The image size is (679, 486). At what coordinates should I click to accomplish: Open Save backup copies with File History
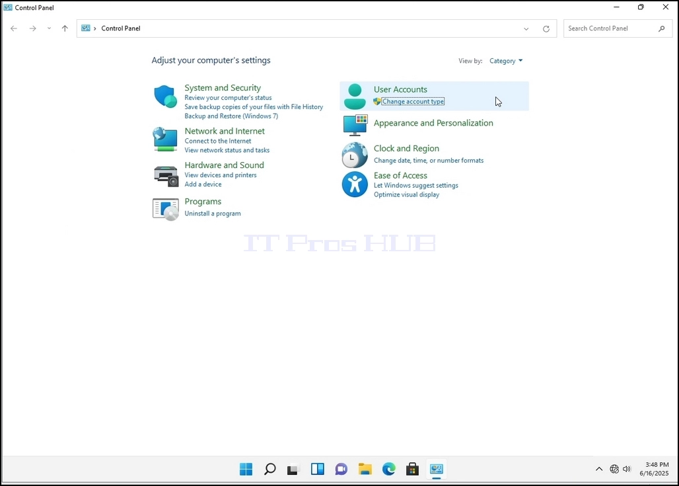pos(254,107)
